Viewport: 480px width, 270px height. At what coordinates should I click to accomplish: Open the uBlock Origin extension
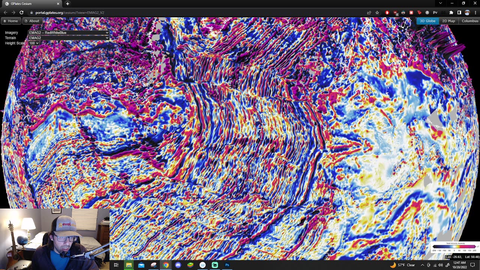(395, 13)
